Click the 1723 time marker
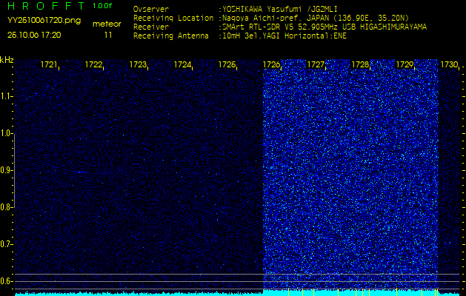 click(138, 64)
